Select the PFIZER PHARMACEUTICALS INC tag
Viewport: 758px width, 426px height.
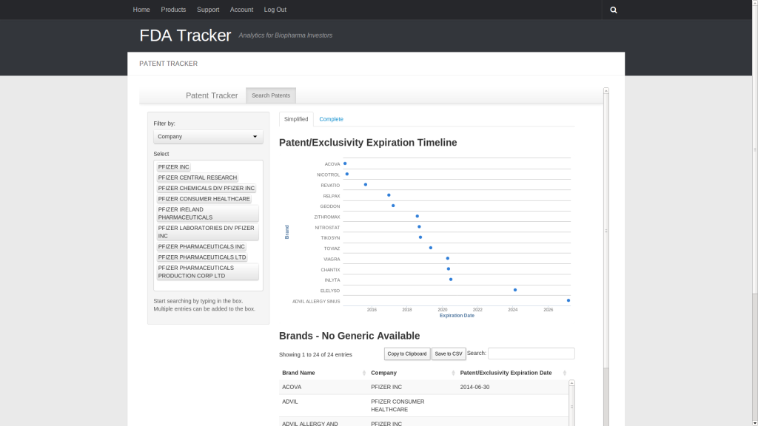pyautogui.click(x=201, y=246)
